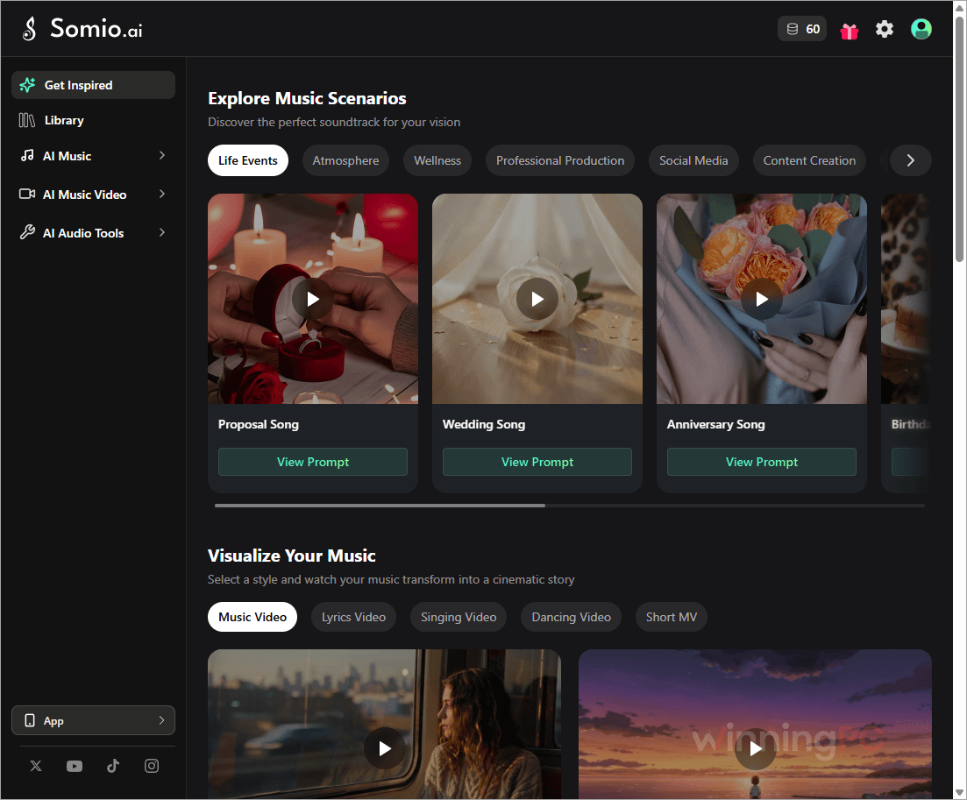This screenshot has height=800, width=967.
Task: Click the page vertical scrollbar thumb
Action: coord(960,138)
